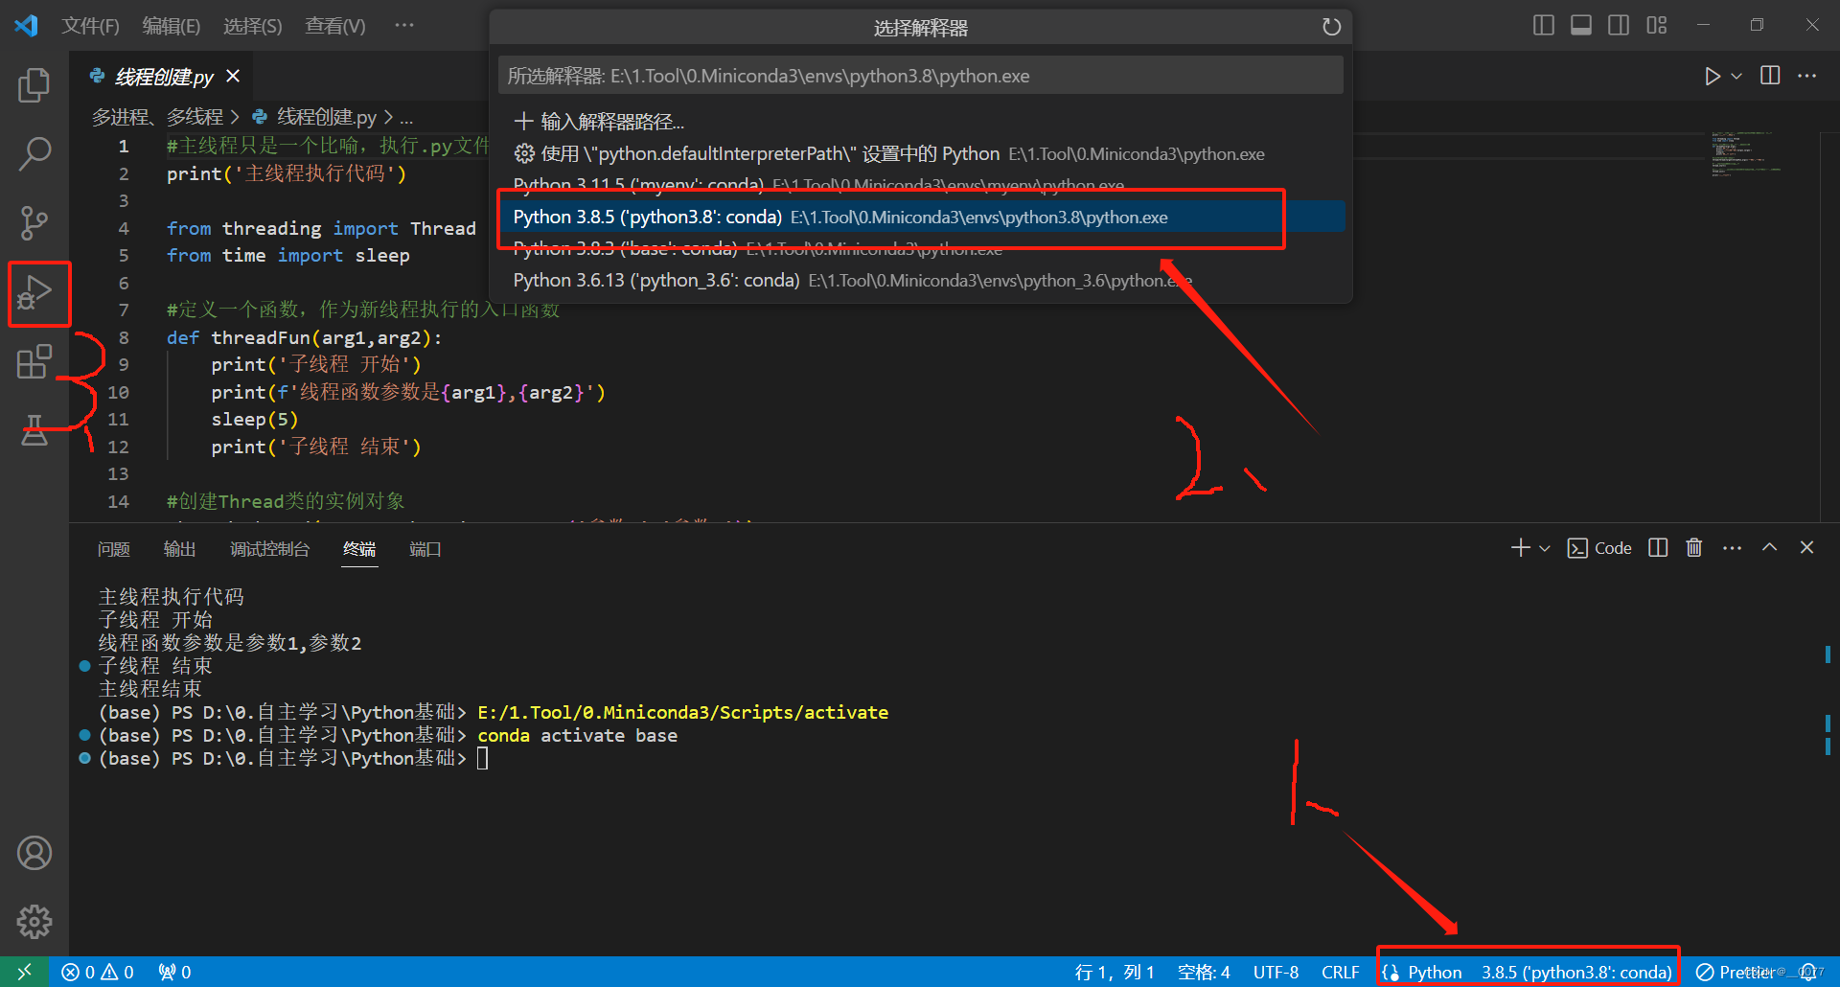Toggle bottom panel layout icon
The width and height of the screenshot is (1840, 987).
point(1581,25)
